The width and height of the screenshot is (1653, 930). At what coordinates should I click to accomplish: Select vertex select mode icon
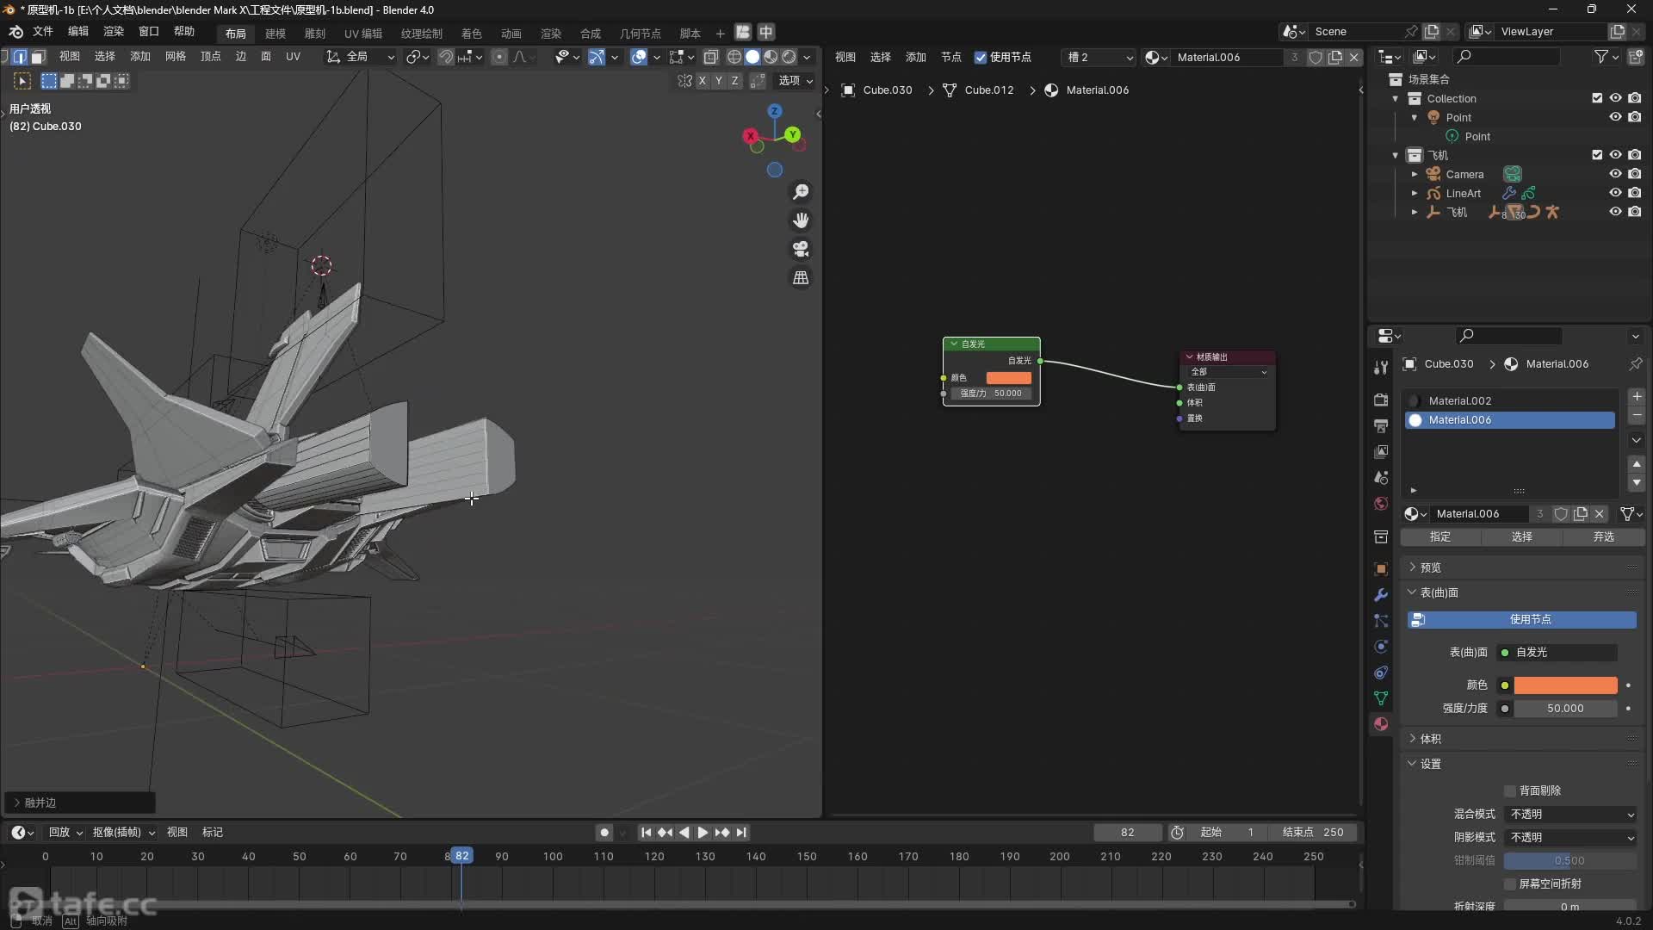coord(5,57)
